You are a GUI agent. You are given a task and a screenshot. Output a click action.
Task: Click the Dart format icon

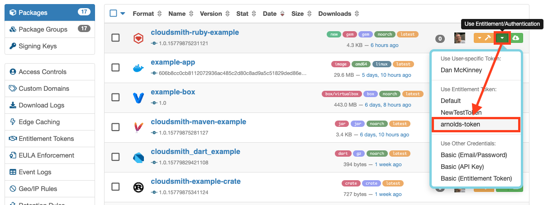pyautogui.click(x=138, y=157)
